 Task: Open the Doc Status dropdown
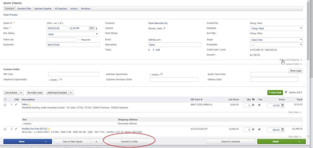[73, 34]
